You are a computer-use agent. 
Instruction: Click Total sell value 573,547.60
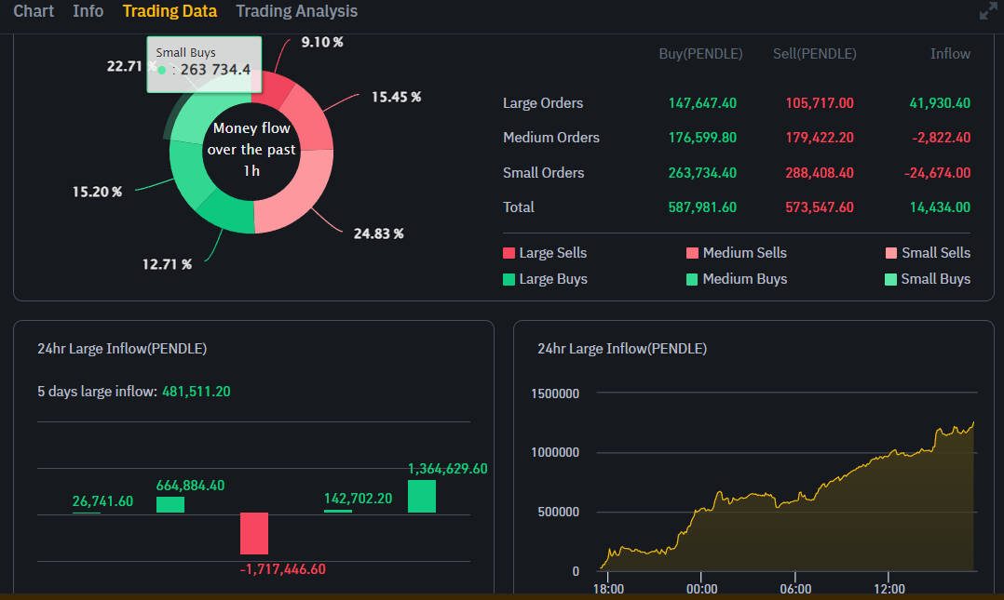pos(820,207)
